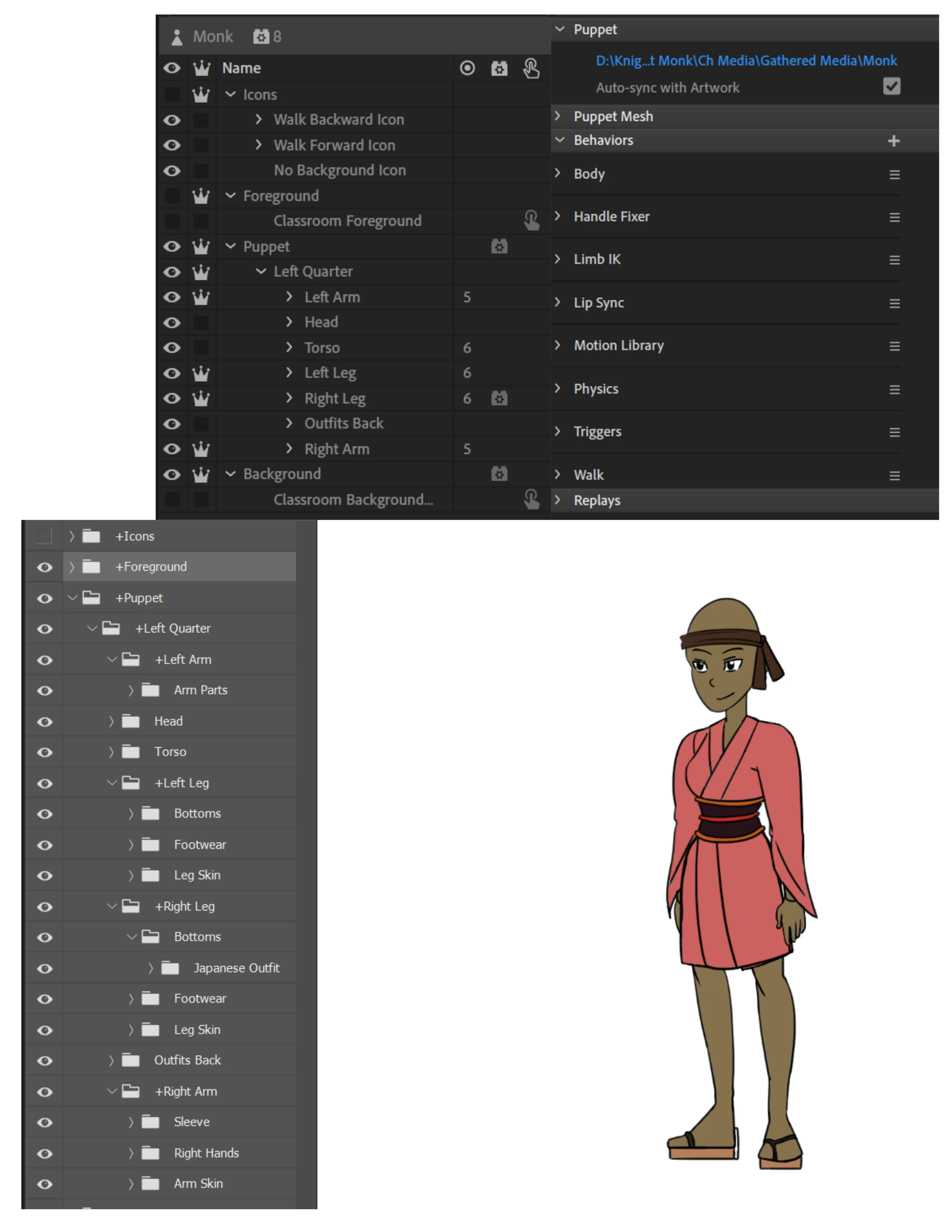Select the Lip Sync behavior
This screenshot has width=952, height=1232.
(598, 303)
